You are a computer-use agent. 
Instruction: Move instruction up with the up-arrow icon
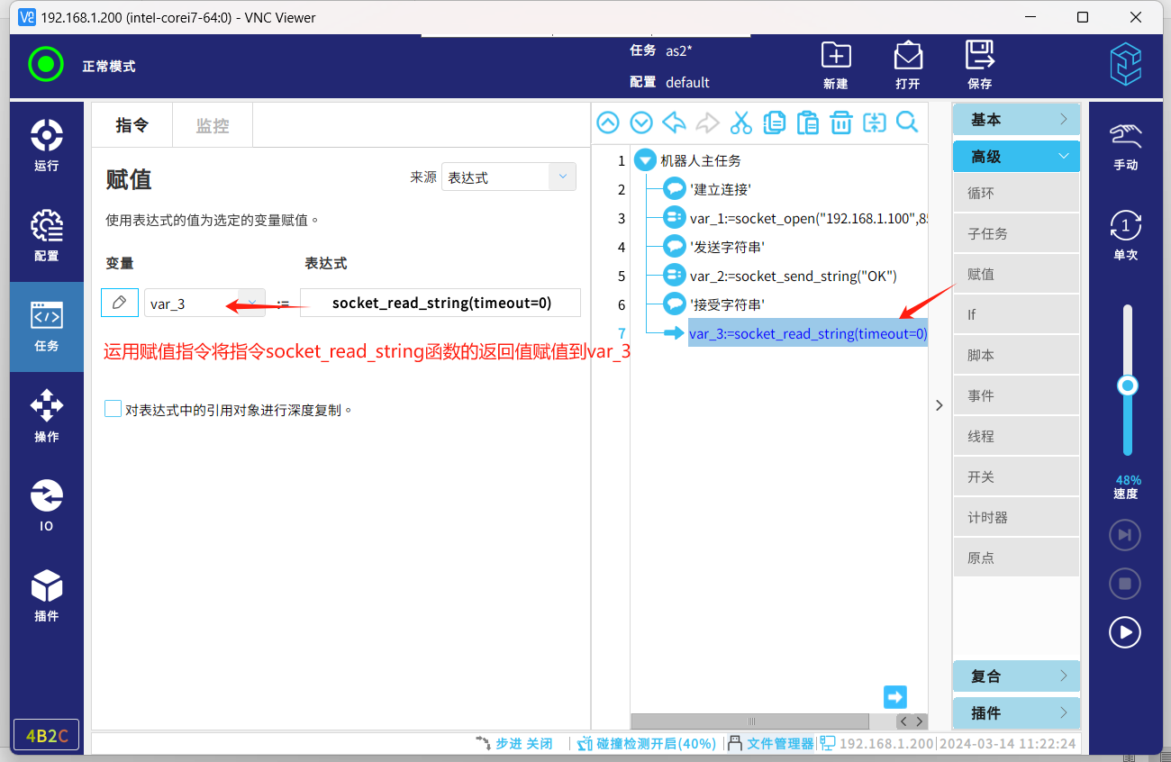click(x=608, y=122)
